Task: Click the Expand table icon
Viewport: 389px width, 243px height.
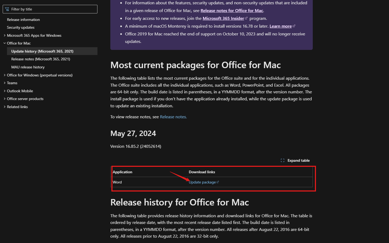Action: pos(282,160)
